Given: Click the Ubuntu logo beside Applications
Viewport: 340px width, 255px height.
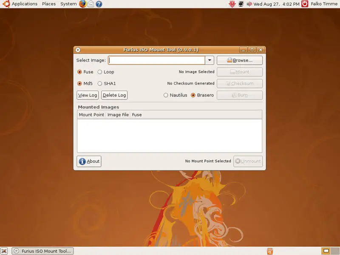Looking at the screenshot, I should pyautogui.click(x=6, y=4).
